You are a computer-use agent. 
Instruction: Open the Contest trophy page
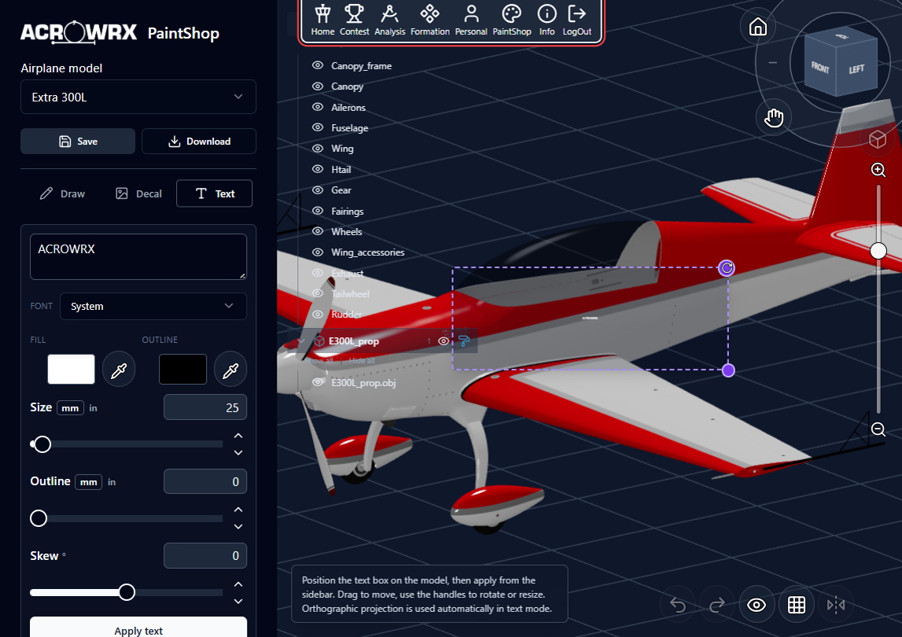tap(354, 20)
